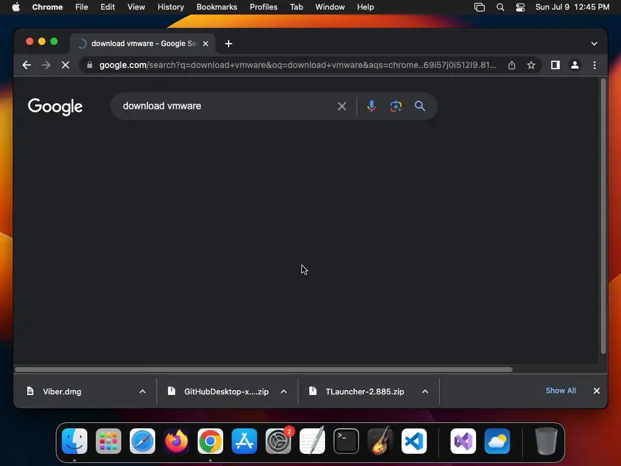This screenshot has height=466, width=621.
Task: Open Spotlight search in menu bar
Action: (500, 7)
